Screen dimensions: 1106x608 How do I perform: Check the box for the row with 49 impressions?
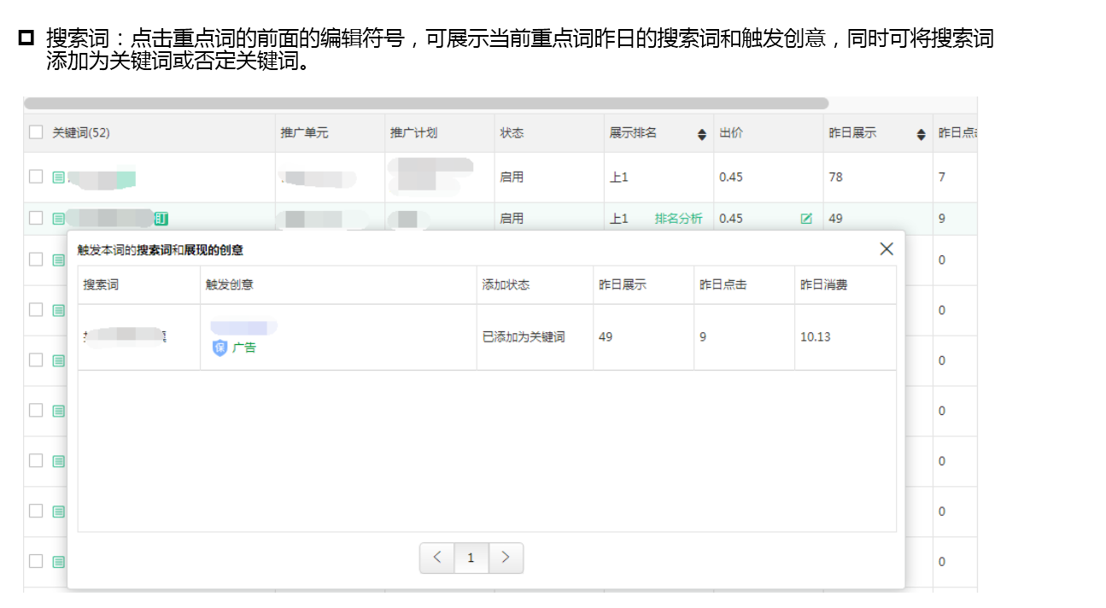[36, 218]
